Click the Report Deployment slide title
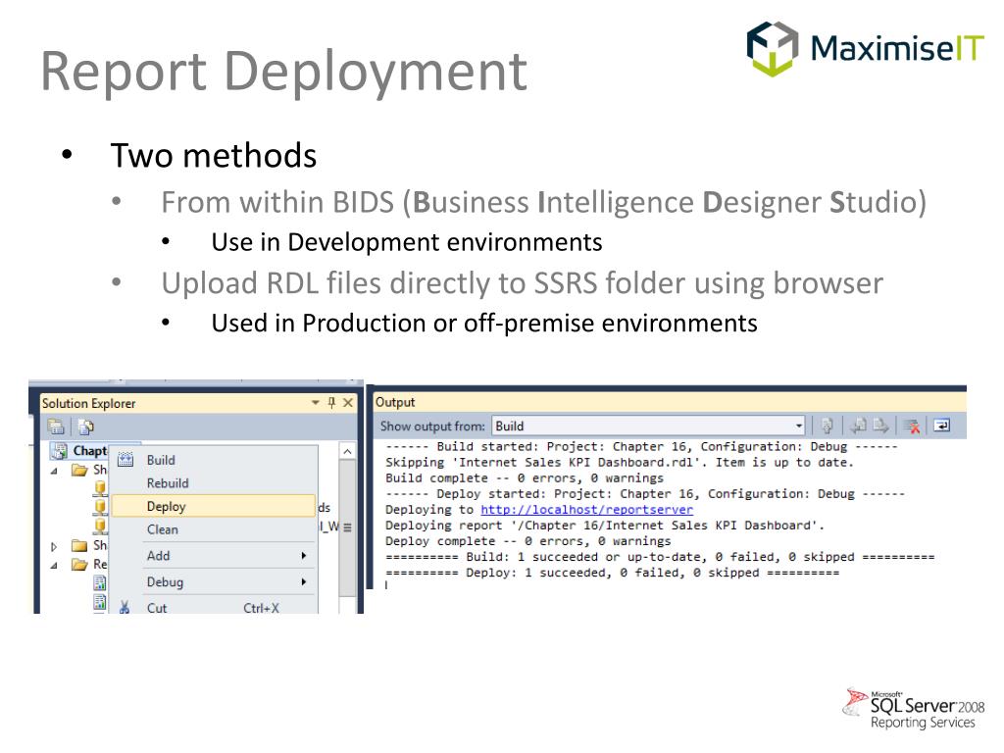 click(x=283, y=72)
